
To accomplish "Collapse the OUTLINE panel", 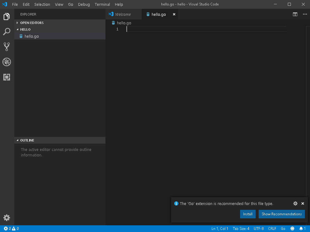I will click(x=27, y=140).
